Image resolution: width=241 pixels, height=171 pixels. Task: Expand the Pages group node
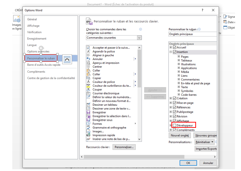coord(179,57)
